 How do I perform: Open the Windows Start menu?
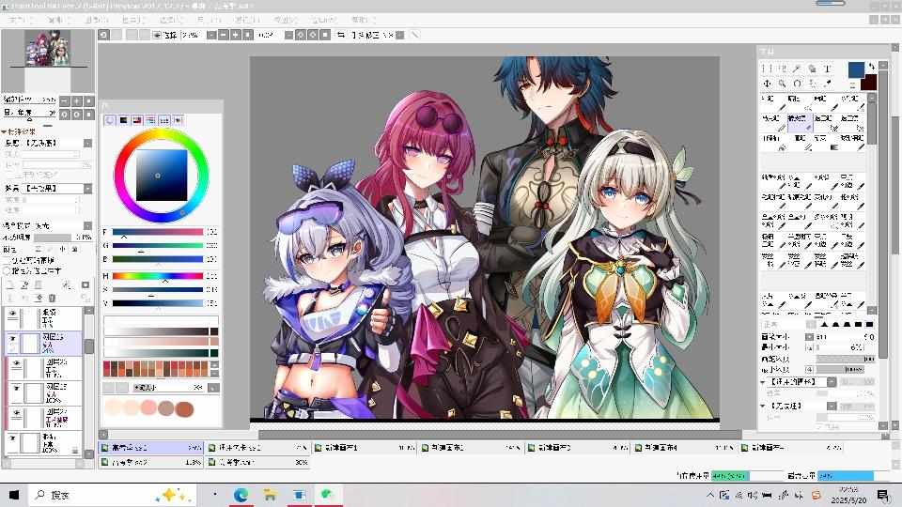pyautogui.click(x=14, y=495)
